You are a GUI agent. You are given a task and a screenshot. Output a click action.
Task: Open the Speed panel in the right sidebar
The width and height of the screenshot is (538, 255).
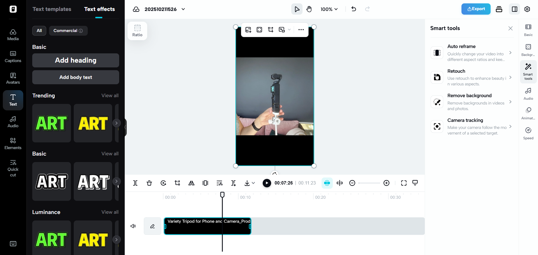coord(528,133)
